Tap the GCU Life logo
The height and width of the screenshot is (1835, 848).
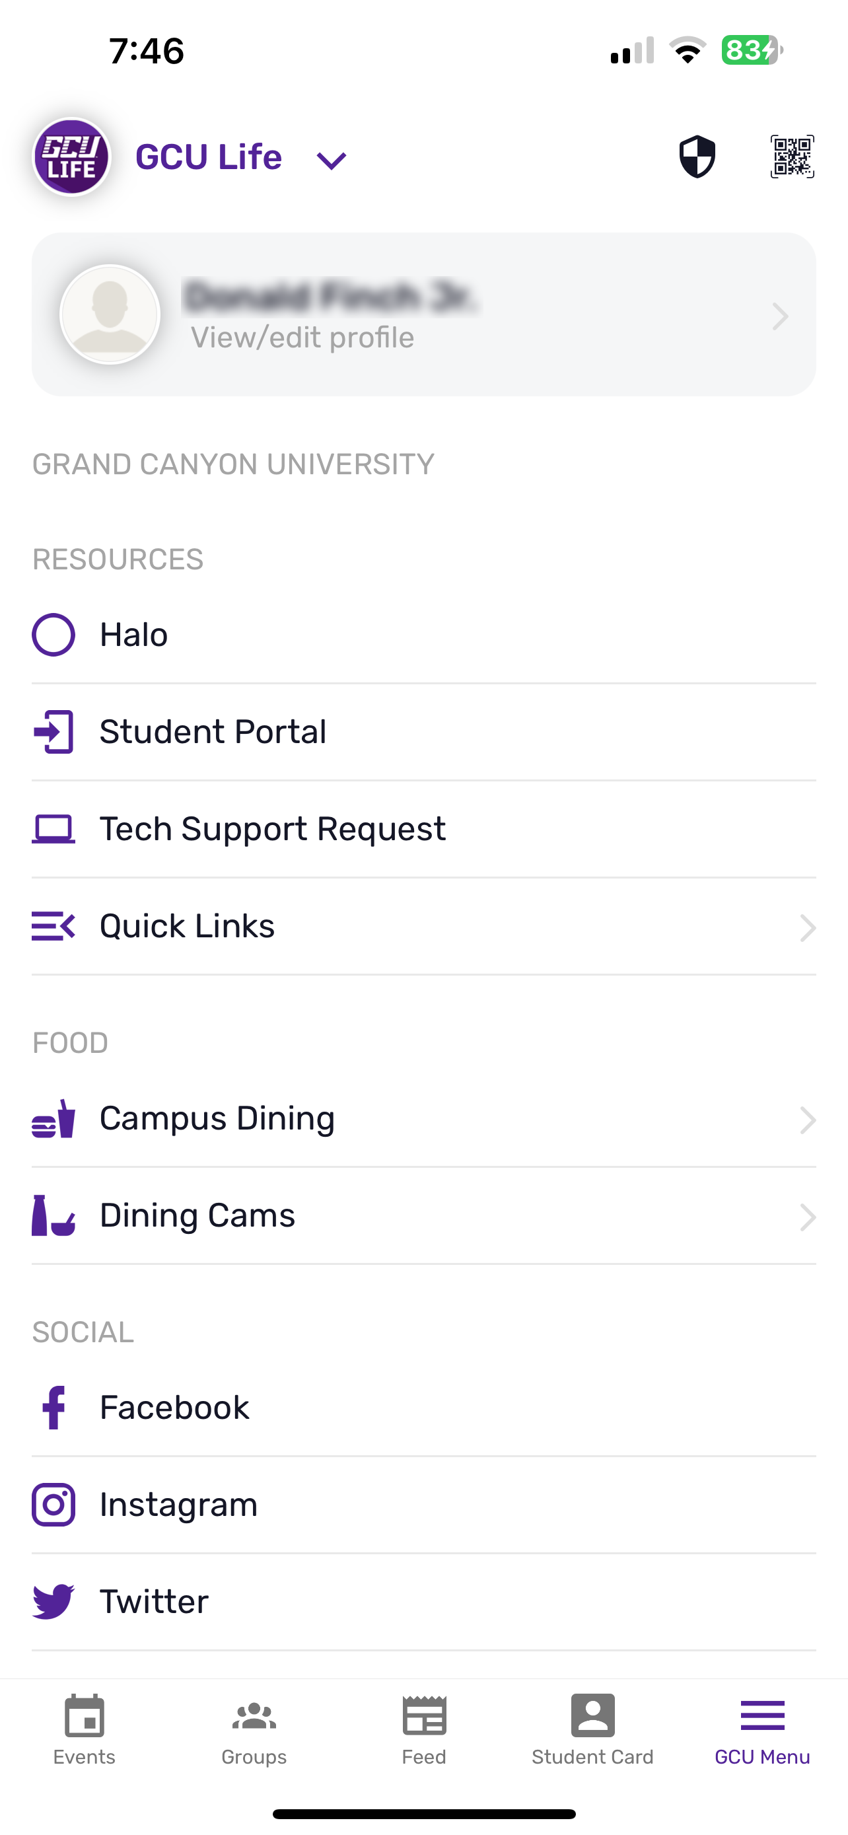click(x=71, y=157)
